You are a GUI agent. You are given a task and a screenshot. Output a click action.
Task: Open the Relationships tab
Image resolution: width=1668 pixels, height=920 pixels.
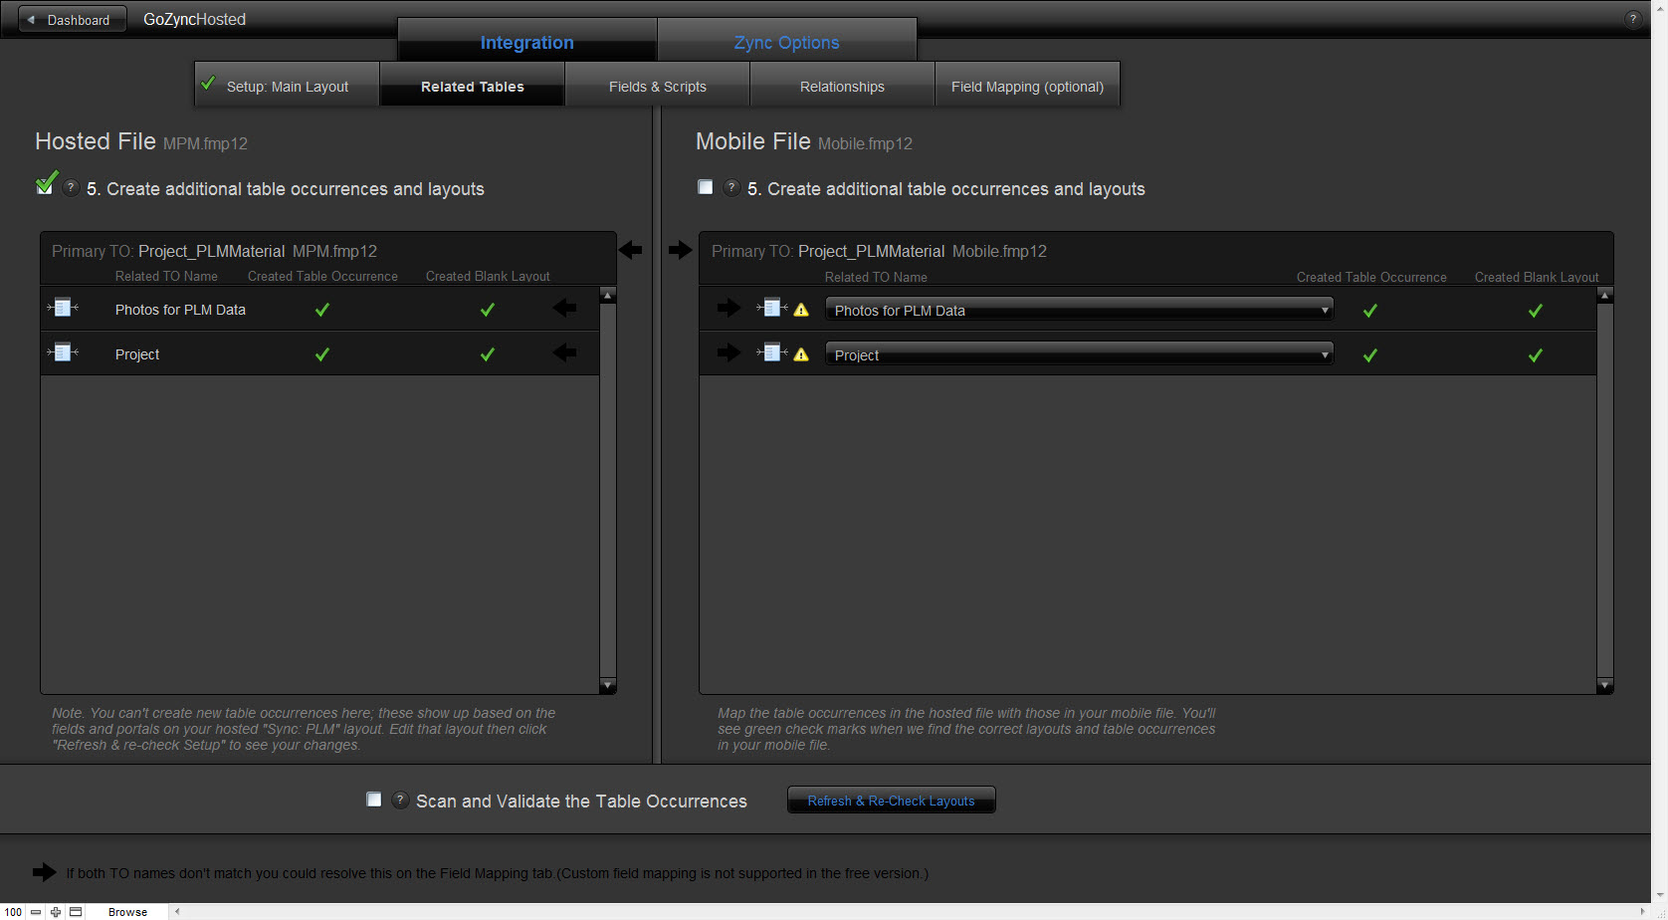pyautogui.click(x=842, y=86)
